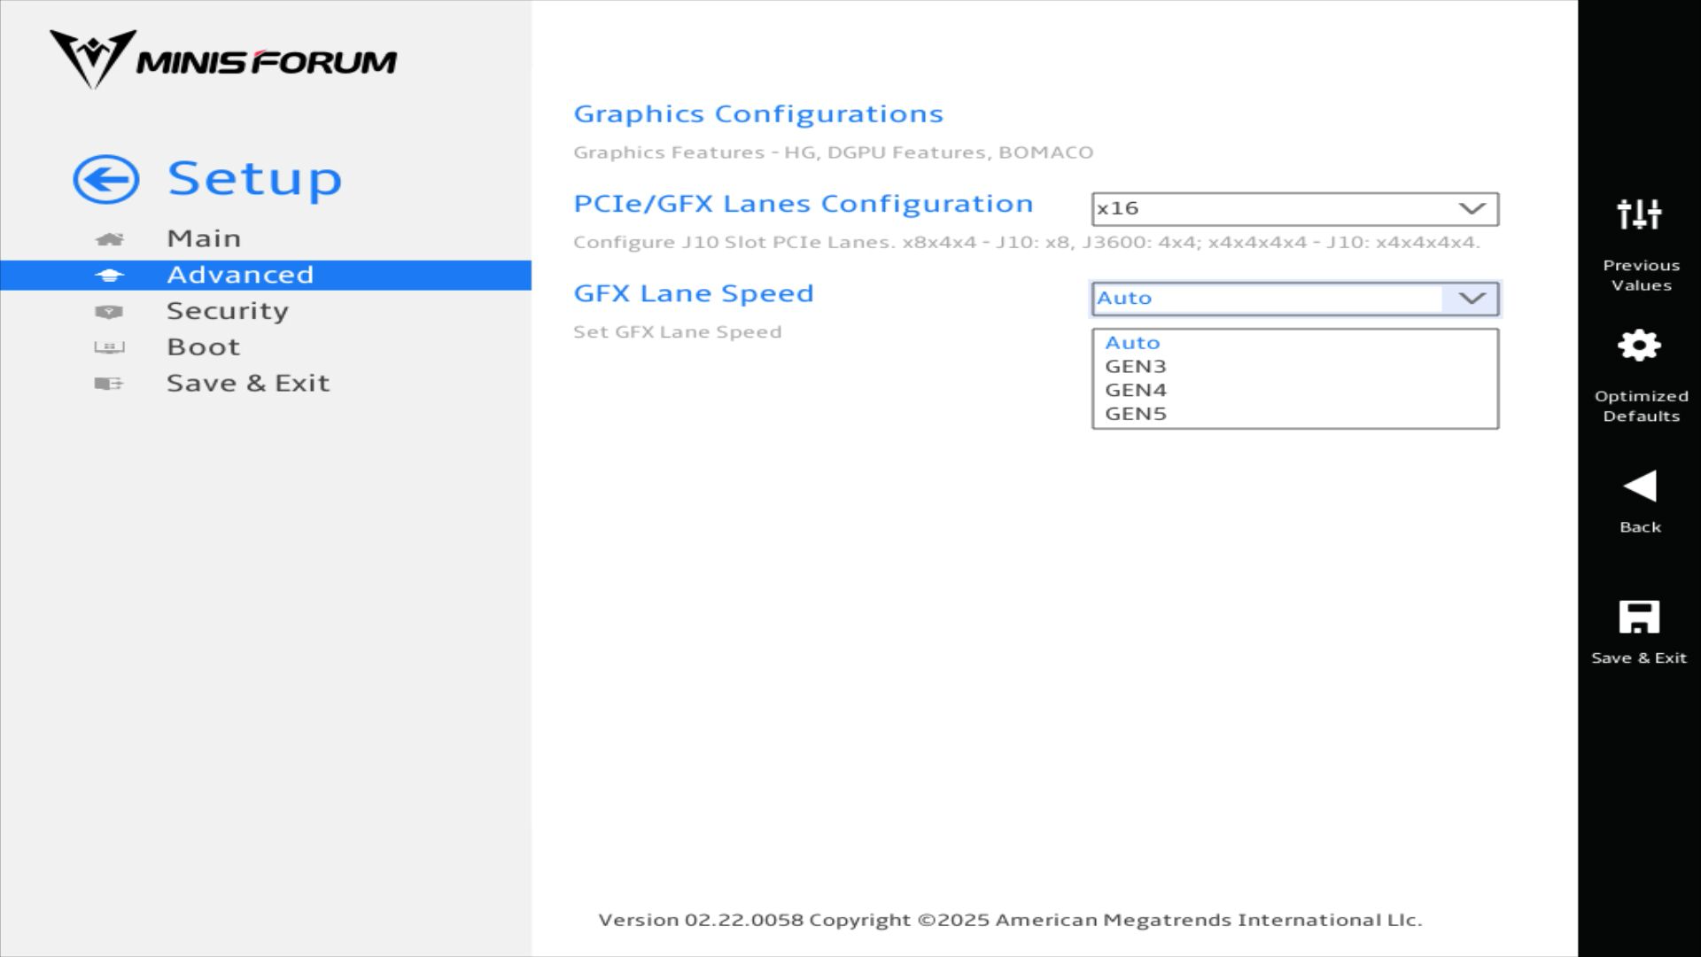Choose GEN4 lane speed option
This screenshot has height=957, width=1701.
1136,391
